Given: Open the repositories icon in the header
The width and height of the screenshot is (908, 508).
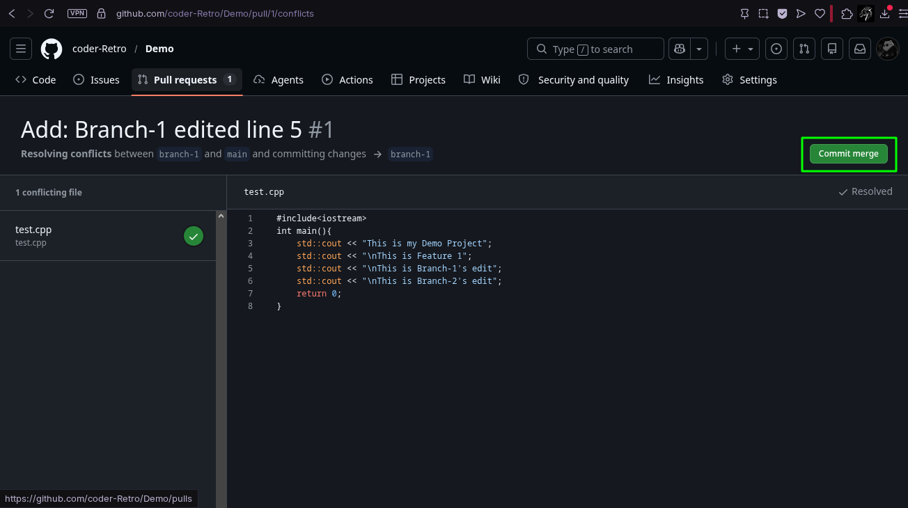Looking at the screenshot, I should tap(832, 49).
